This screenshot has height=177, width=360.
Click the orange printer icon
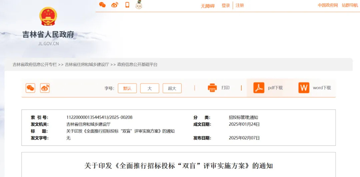coord(212,88)
